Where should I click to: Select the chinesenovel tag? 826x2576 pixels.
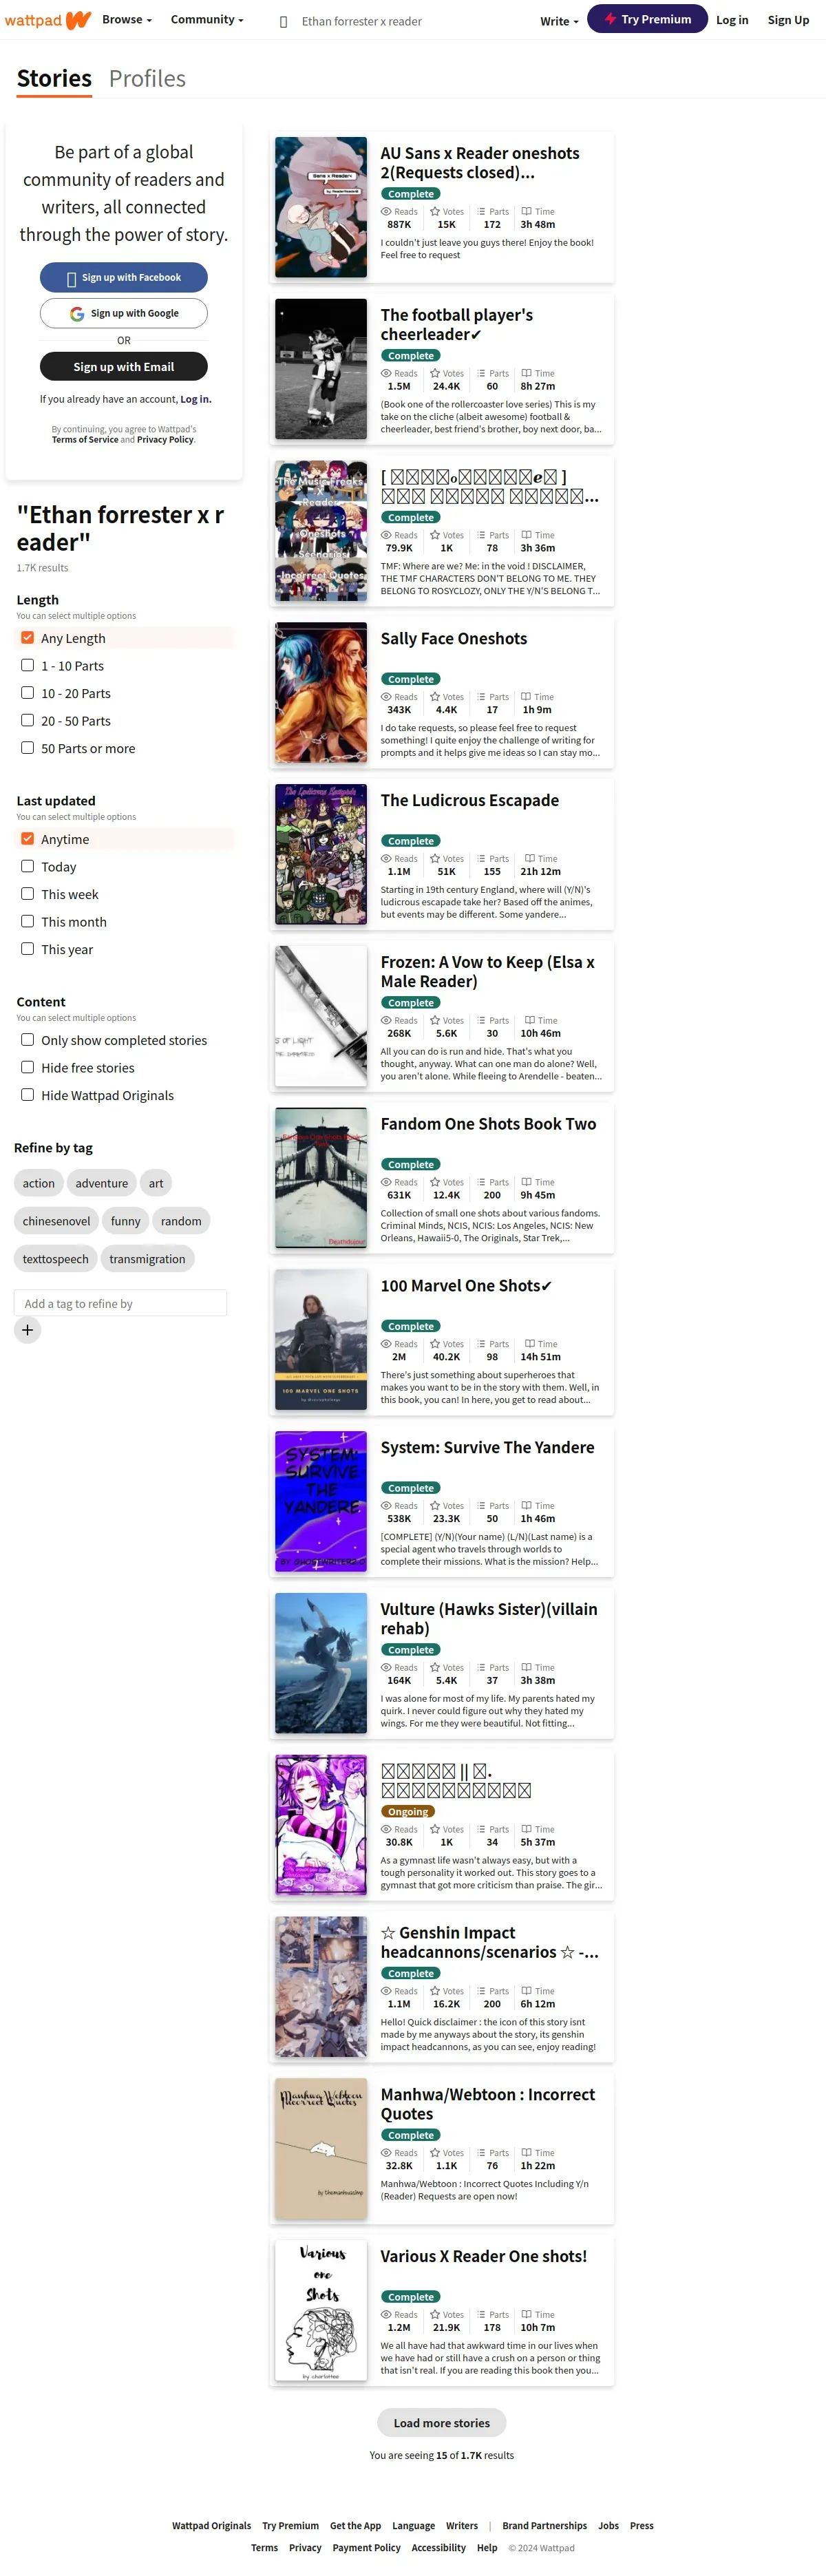(x=56, y=1221)
